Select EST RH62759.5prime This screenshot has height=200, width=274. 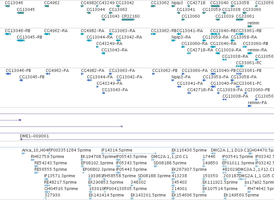pos(47,157)
